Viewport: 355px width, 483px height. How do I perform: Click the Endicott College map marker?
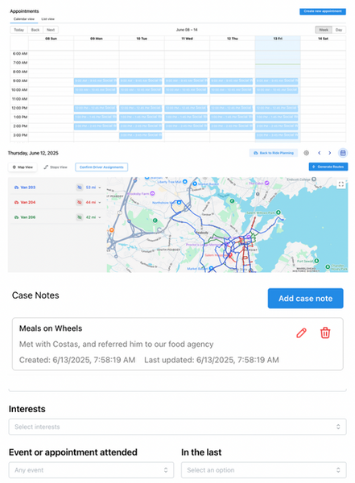point(314,179)
